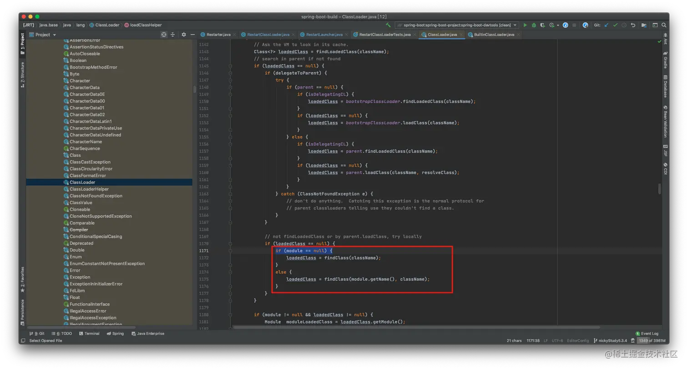688x369 pixels.
Task: Open the Ant tool window
Action: click(665, 40)
